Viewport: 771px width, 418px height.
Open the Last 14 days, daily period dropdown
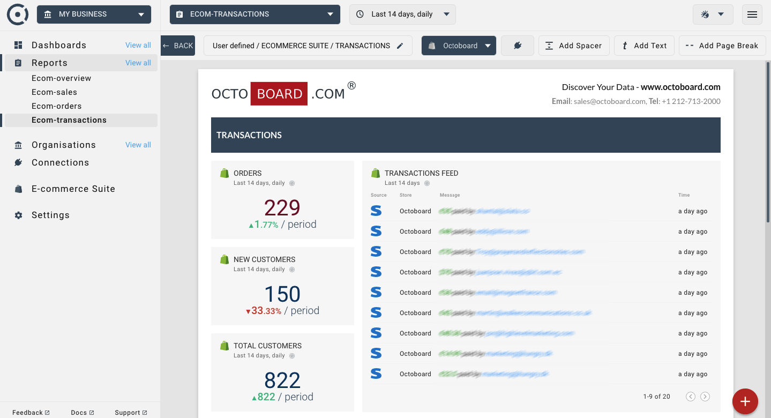402,14
